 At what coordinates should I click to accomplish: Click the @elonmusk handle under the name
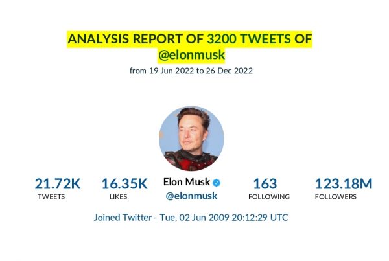click(x=191, y=196)
